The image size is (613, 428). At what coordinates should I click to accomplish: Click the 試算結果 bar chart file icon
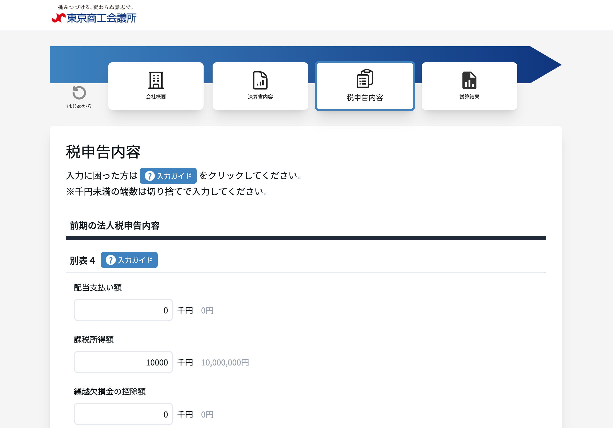(469, 80)
